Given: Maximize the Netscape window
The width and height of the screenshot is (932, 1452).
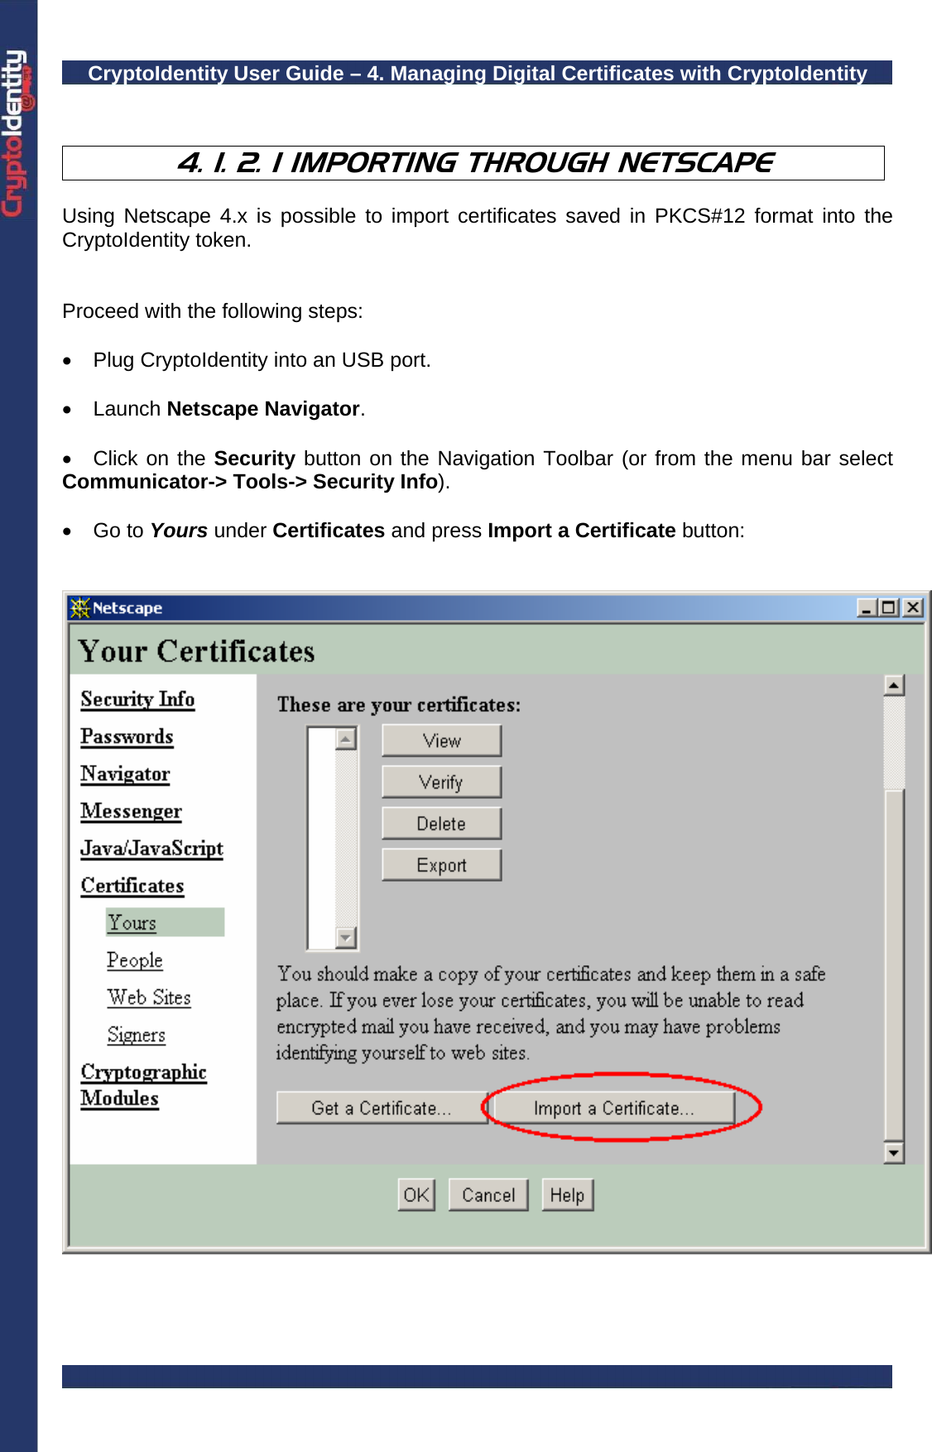Looking at the screenshot, I should pos(889,608).
